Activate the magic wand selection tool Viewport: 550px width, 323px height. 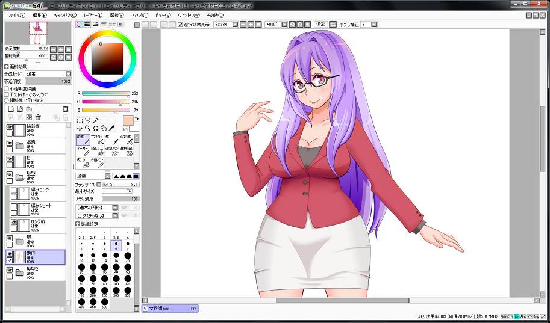pyautogui.click(x=95, y=120)
